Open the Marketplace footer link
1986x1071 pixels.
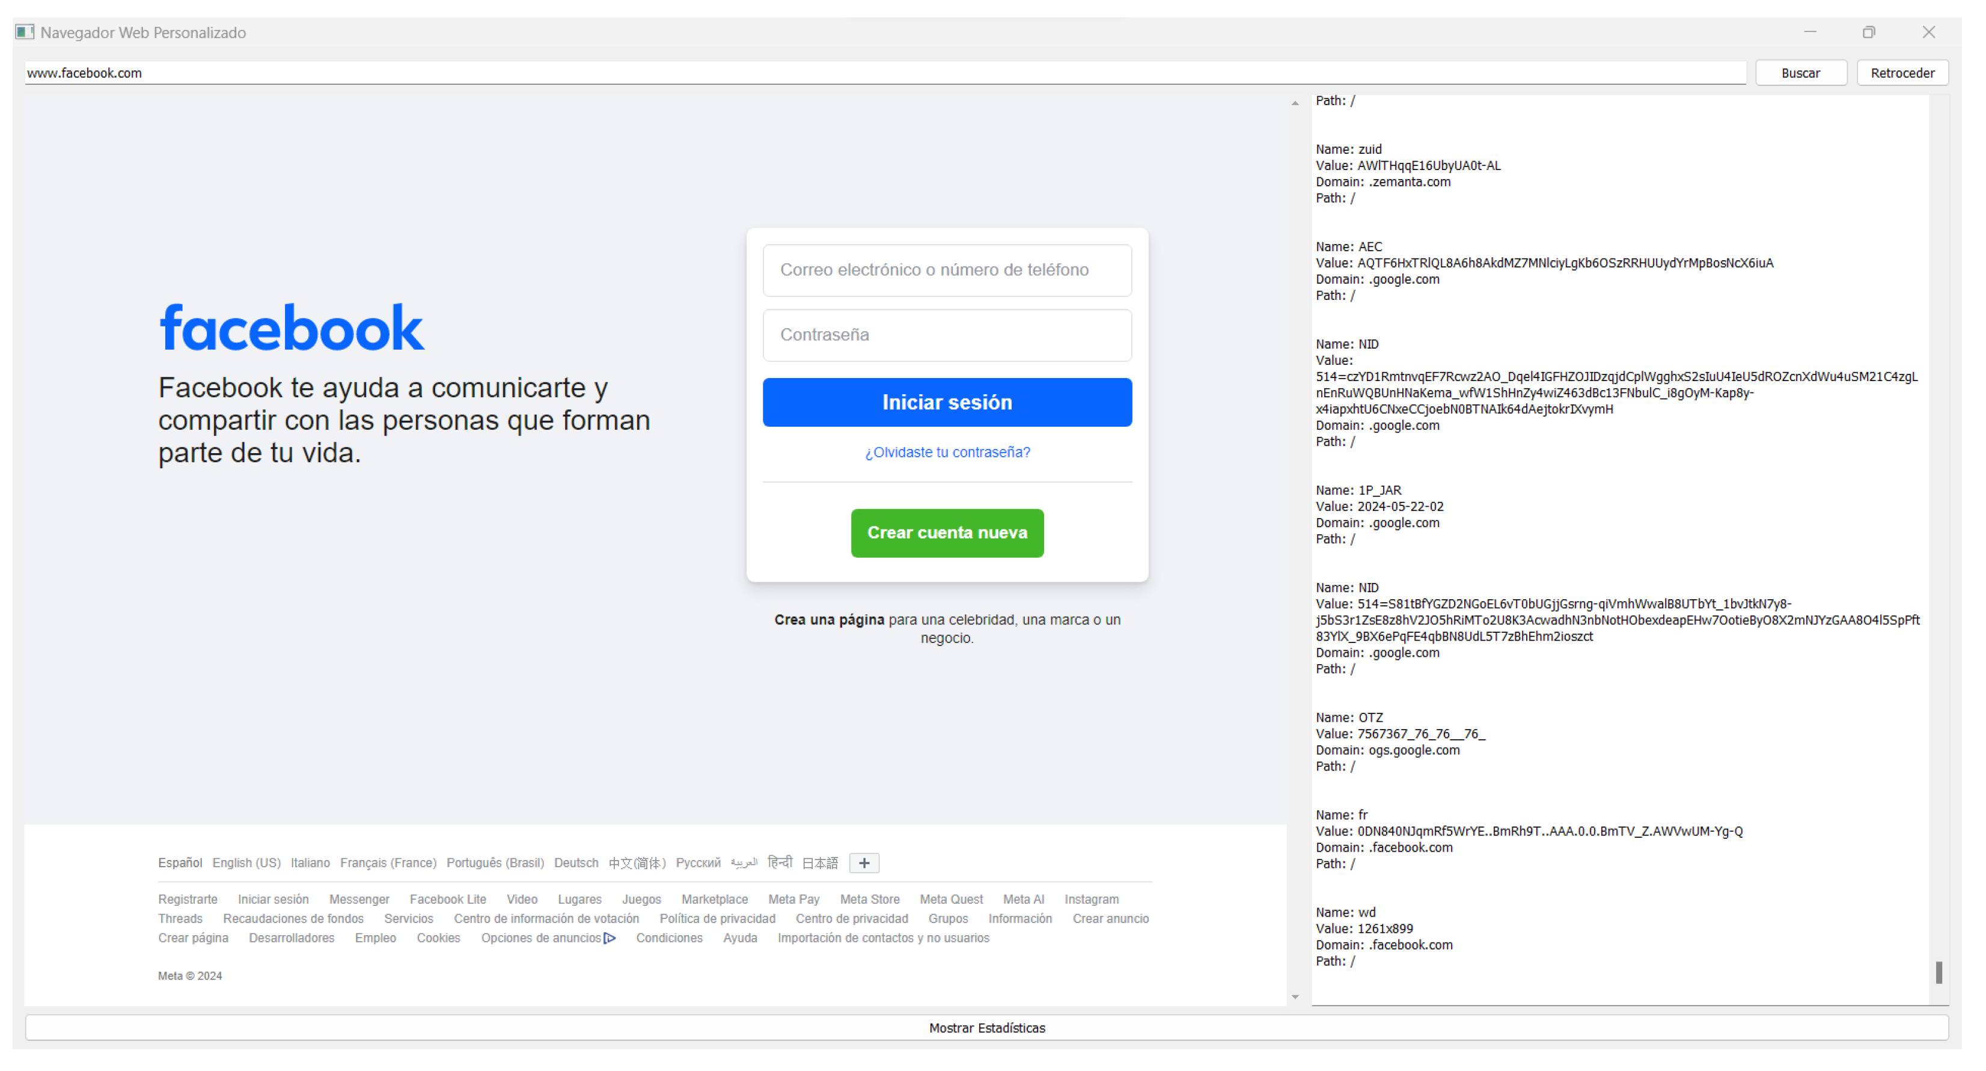tap(714, 900)
